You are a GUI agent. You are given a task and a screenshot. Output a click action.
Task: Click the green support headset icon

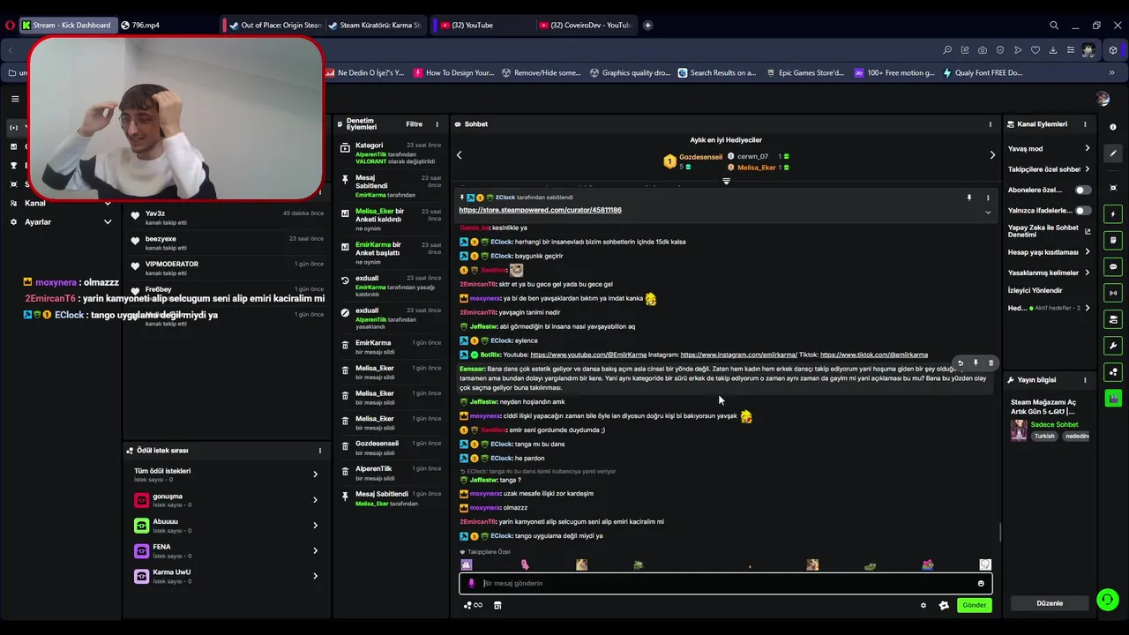click(1107, 600)
